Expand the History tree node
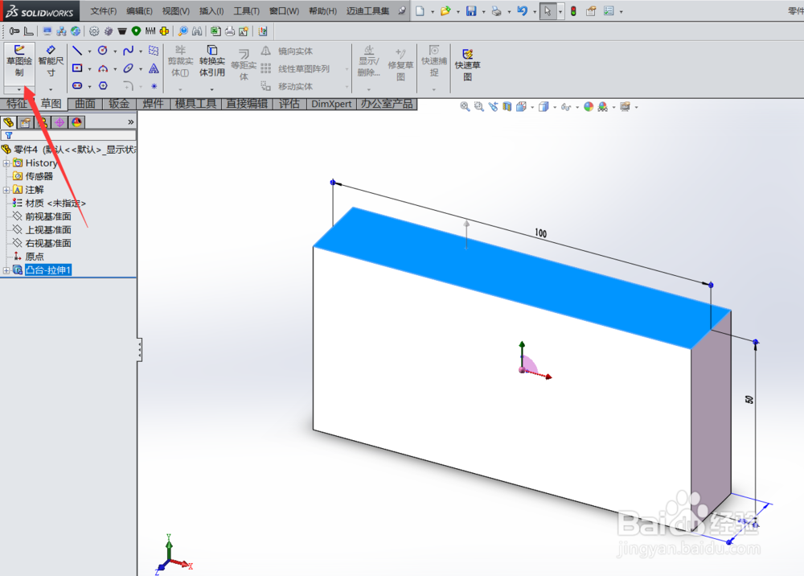The height and width of the screenshot is (576, 804). point(6,163)
